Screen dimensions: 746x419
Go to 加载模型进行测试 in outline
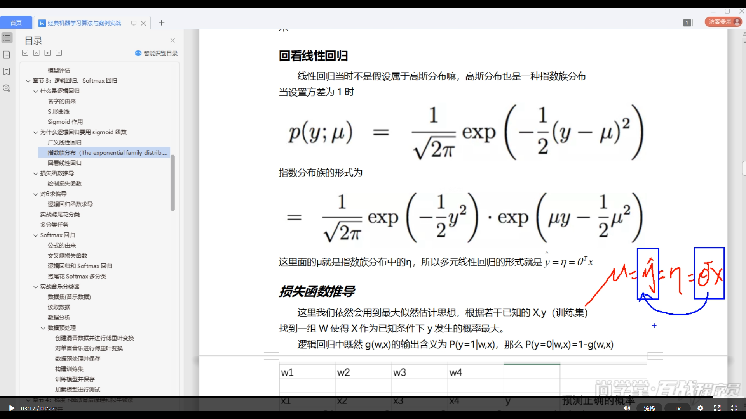pos(78,390)
